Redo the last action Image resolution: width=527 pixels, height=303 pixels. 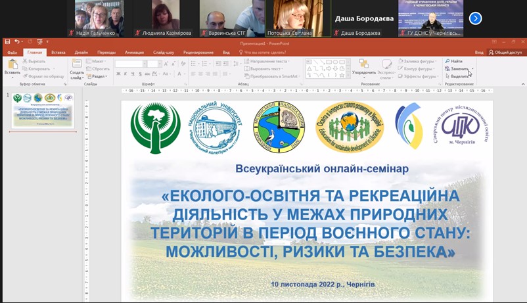[30, 41]
